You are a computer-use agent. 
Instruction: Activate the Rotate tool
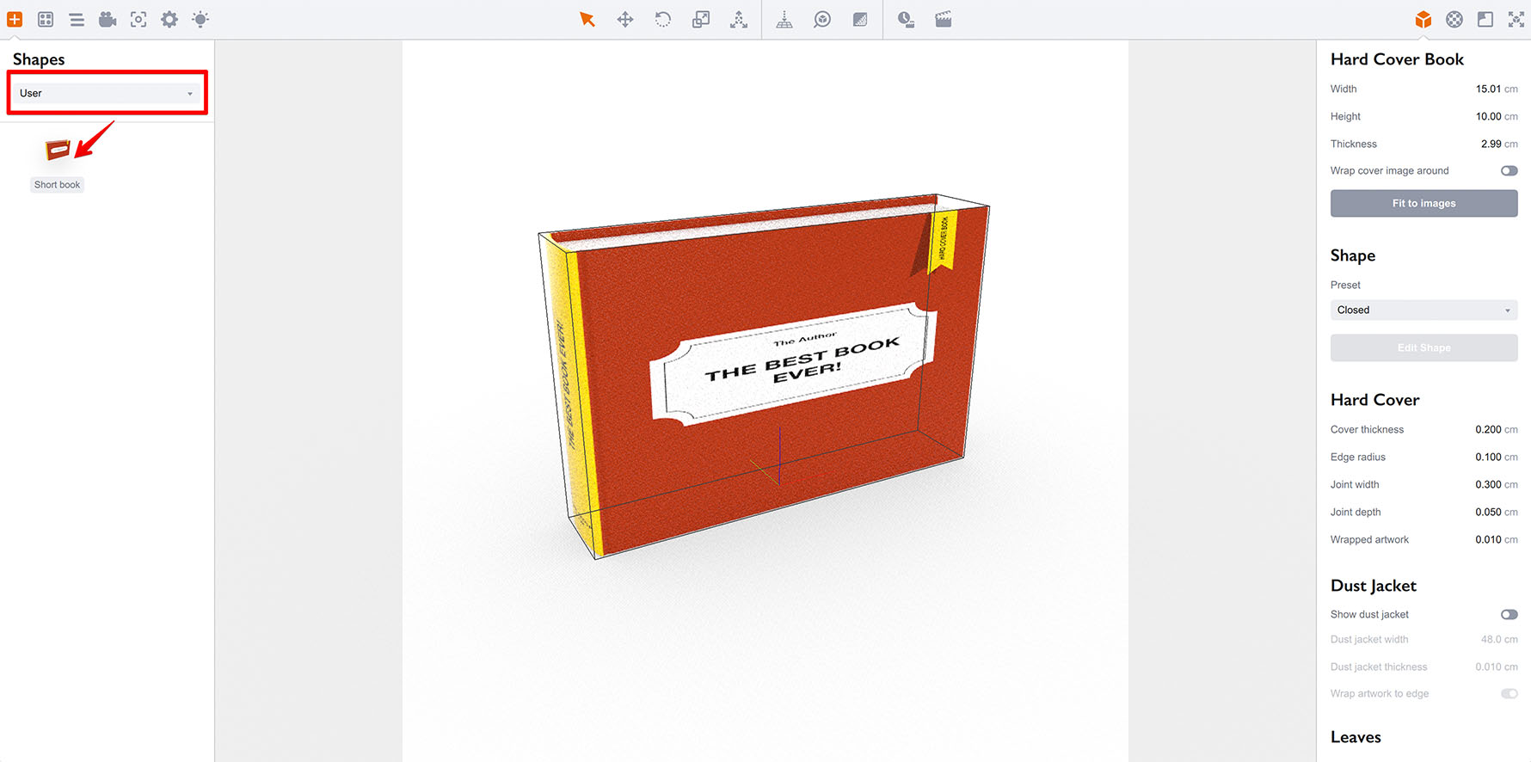coord(662,19)
